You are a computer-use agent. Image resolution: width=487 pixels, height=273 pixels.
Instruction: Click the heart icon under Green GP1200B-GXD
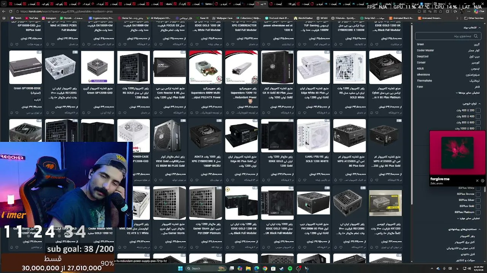click(89, 113)
